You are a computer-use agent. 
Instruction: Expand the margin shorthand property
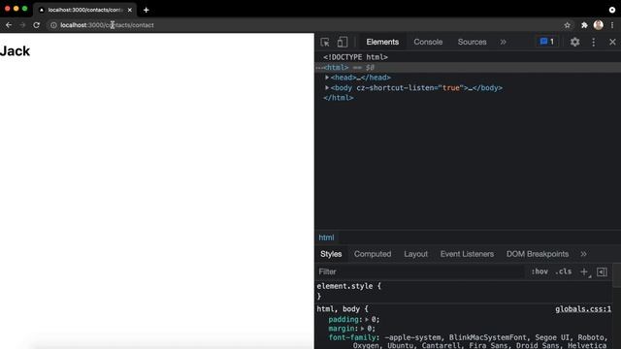pyautogui.click(x=362, y=329)
